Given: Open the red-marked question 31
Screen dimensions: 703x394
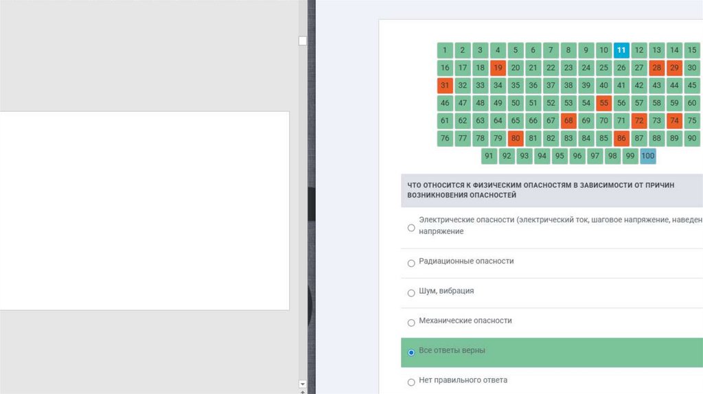Looking at the screenshot, I should tap(445, 86).
